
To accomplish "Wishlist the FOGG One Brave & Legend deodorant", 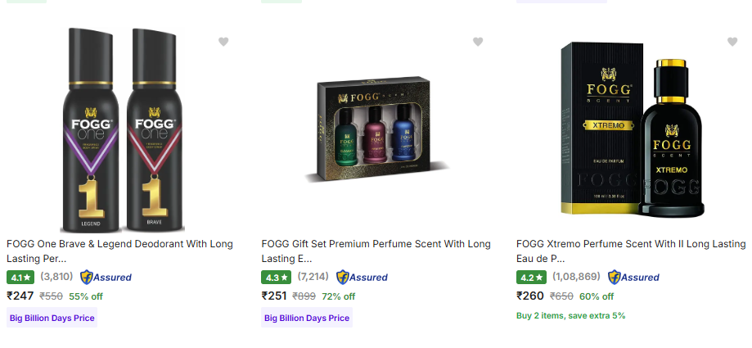I will 223,42.
